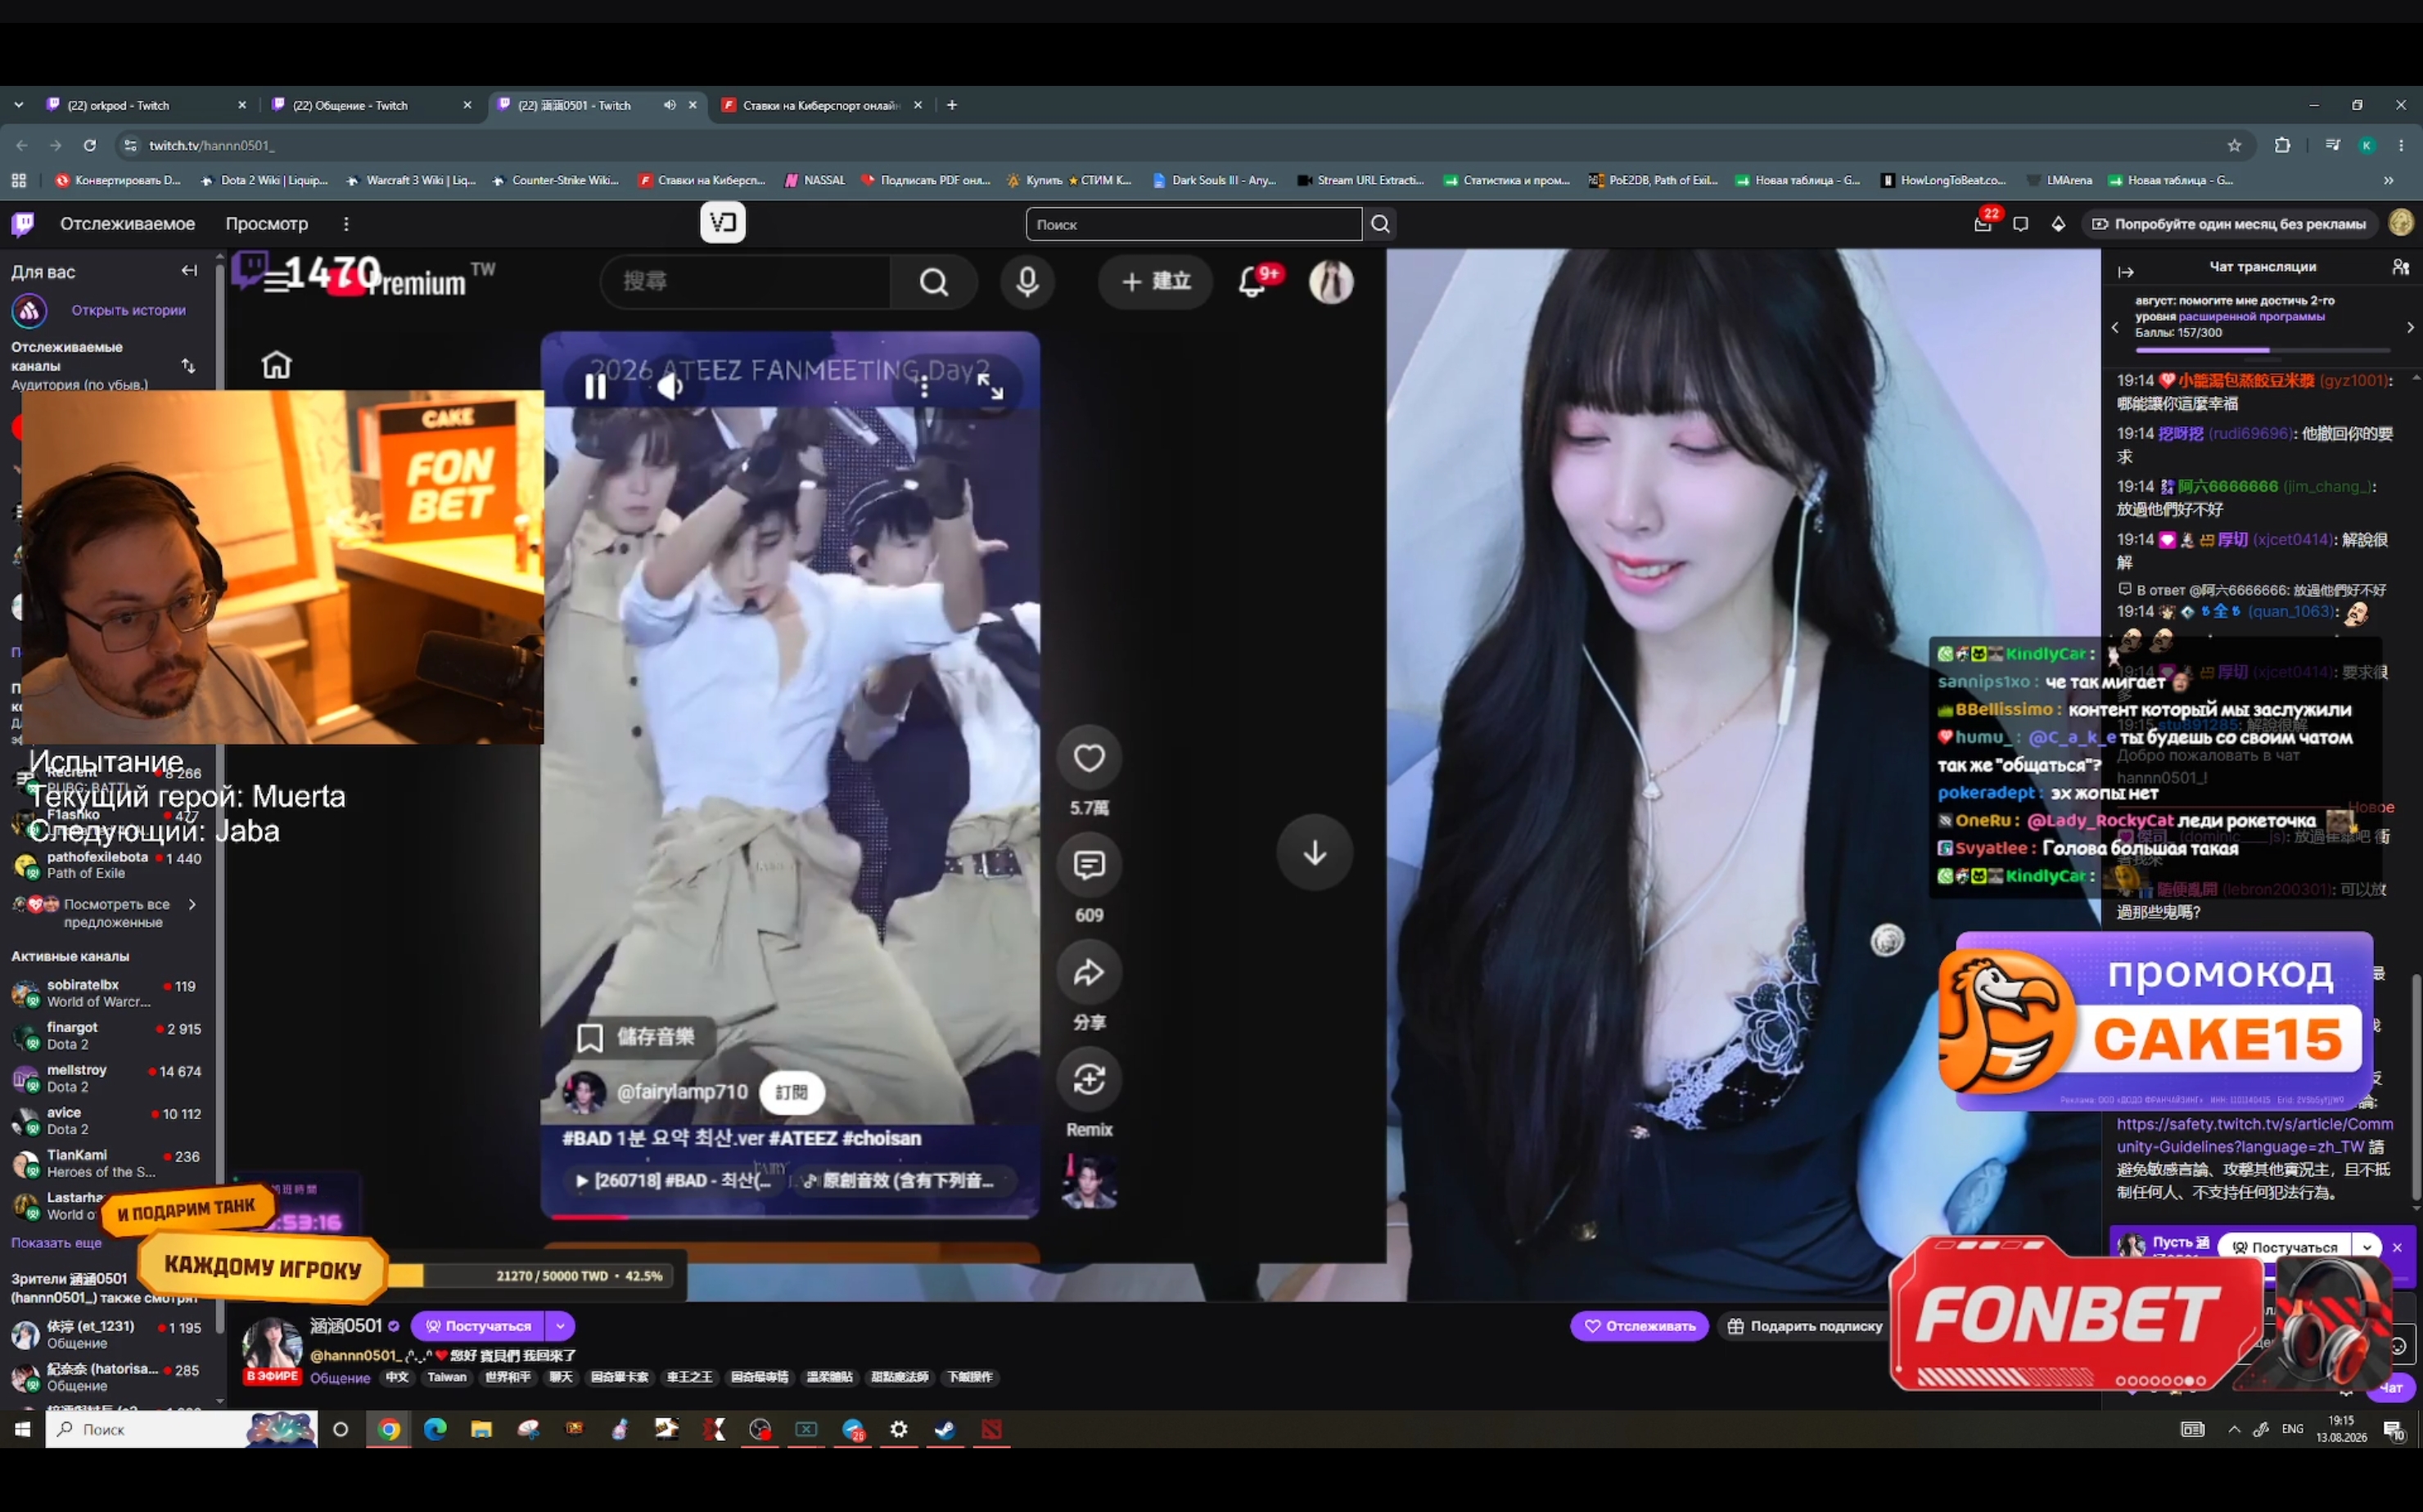
Task: Mute audio on the 涵涵0501 Twitch tab
Action: [x=670, y=105]
